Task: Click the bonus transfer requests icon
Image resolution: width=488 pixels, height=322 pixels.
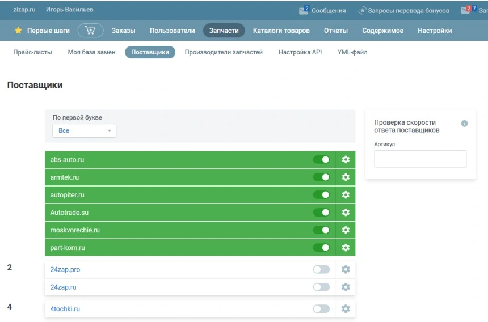Action: click(x=362, y=11)
